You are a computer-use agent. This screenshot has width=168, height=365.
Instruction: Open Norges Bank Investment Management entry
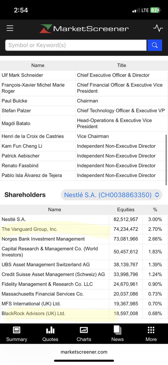coord(43,239)
